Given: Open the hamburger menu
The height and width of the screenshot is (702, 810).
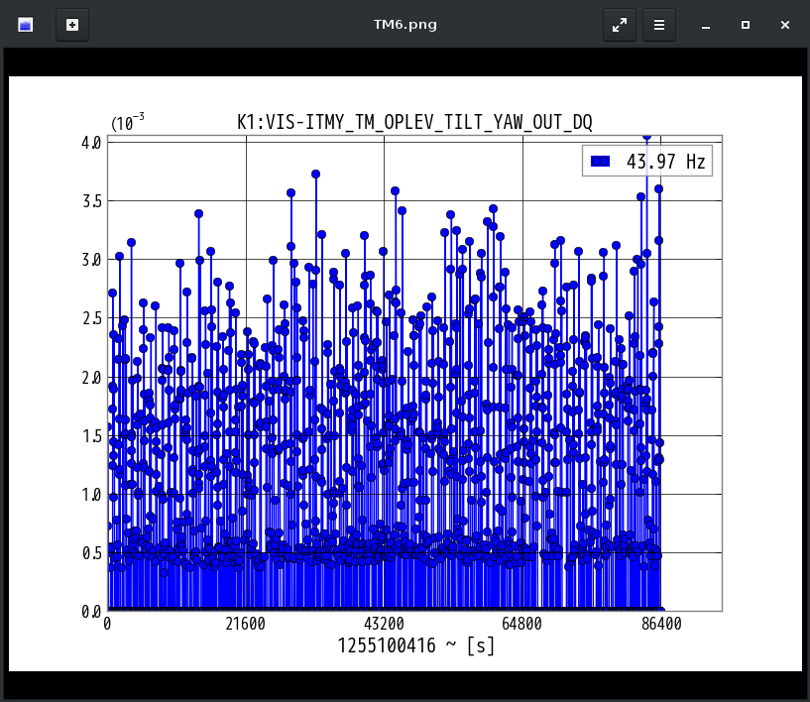Looking at the screenshot, I should pyautogui.click(x=658, y=25).
